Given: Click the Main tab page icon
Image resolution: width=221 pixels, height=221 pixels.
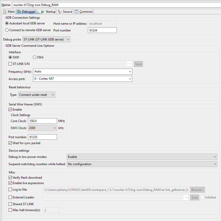Looking at the screenshot, I should 5,12.
